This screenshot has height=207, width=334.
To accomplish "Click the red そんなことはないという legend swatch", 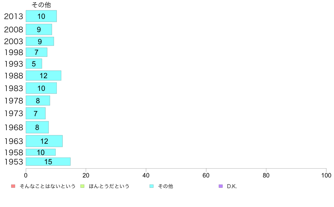I will (13, 186).
